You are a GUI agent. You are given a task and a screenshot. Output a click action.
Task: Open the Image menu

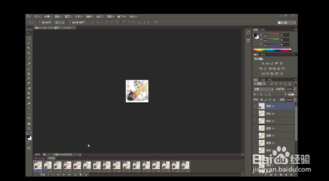pyautogui.click(x=58, y=16)
